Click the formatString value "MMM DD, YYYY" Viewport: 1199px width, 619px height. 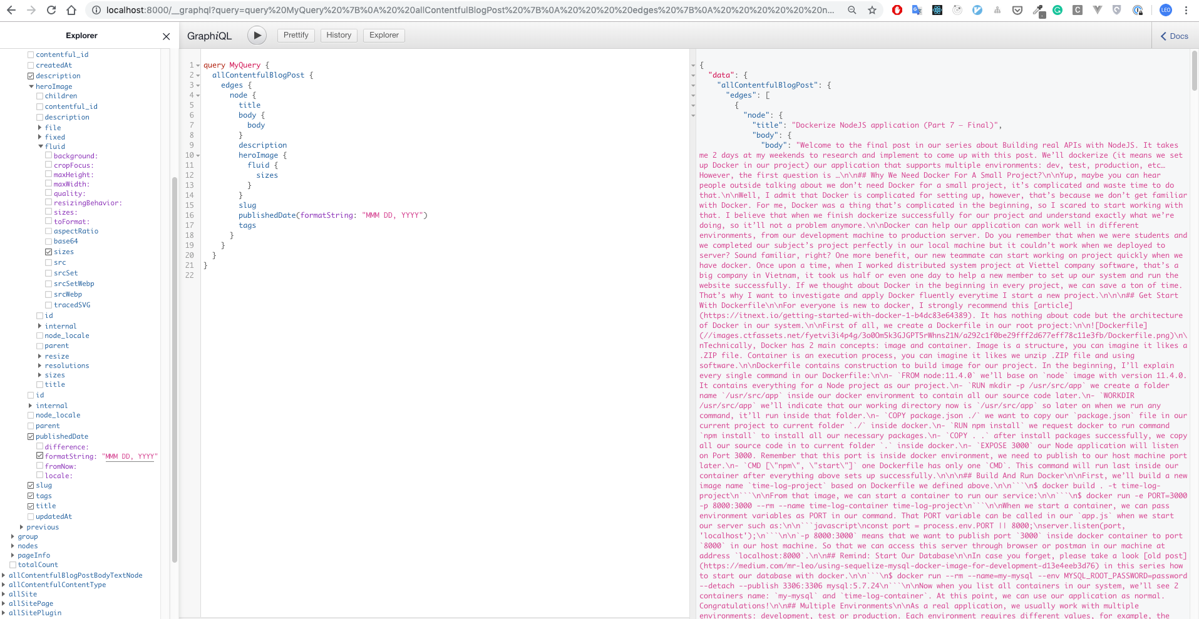click(x=130, y=456)
